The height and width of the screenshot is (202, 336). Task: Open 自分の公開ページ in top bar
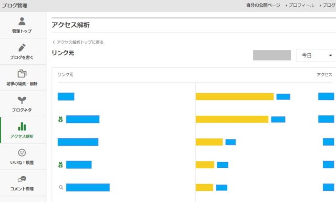coord(263,5)
